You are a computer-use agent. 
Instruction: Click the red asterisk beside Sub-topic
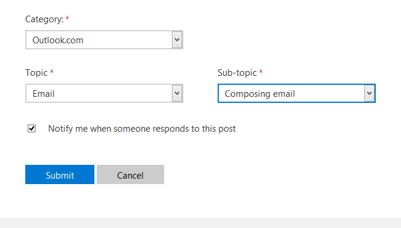tap(261, 72)
